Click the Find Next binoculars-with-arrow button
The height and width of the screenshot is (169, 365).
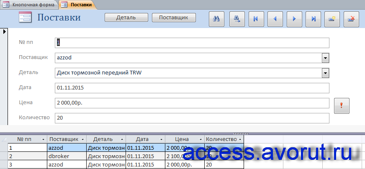237,19
